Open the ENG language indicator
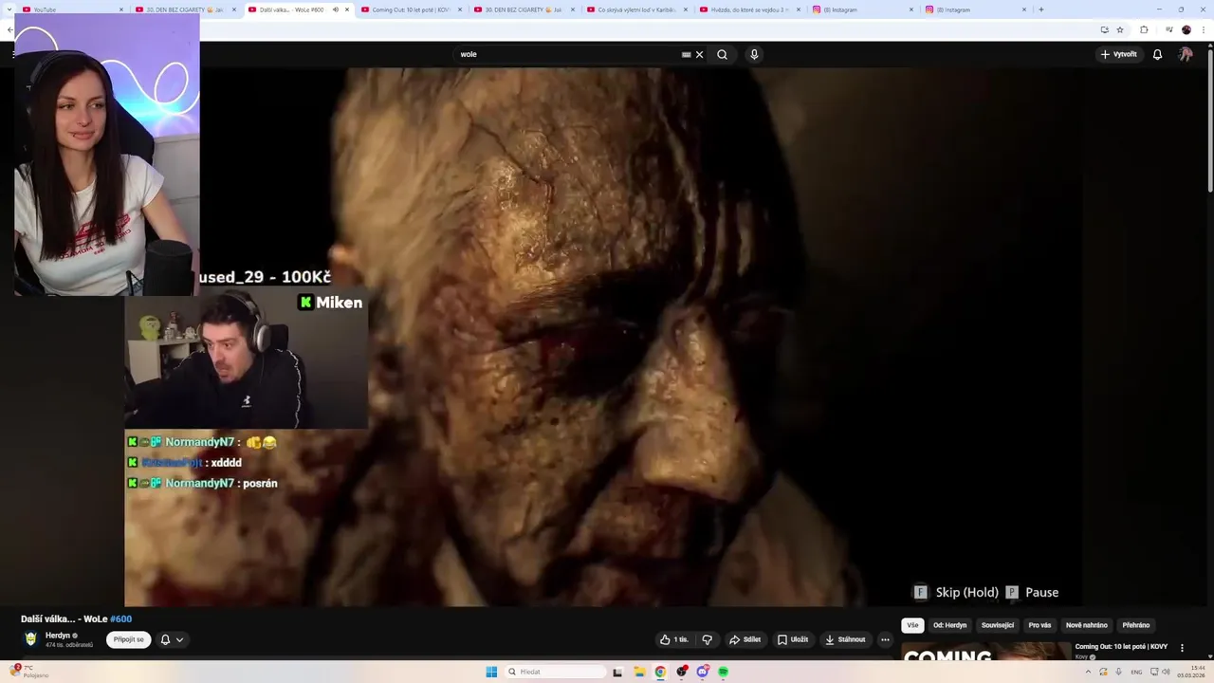This screenshot has height=683, width=1214. click(1137, 672)
